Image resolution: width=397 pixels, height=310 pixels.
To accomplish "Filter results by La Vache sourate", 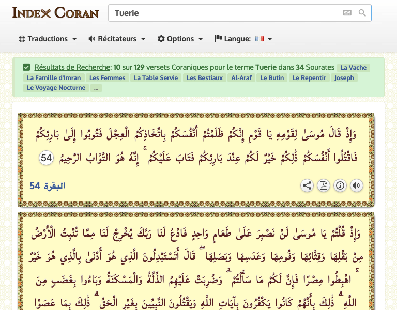I will coord(354,68).
